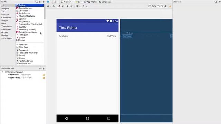Zoom out with minus icon
Screen dimensions: 221x124
click(150, 6)
